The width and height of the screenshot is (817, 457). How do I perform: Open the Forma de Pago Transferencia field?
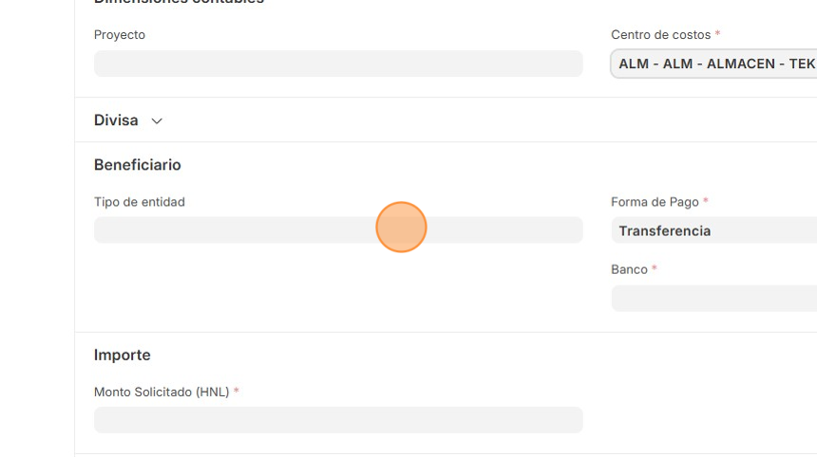[x=713, y=230]
